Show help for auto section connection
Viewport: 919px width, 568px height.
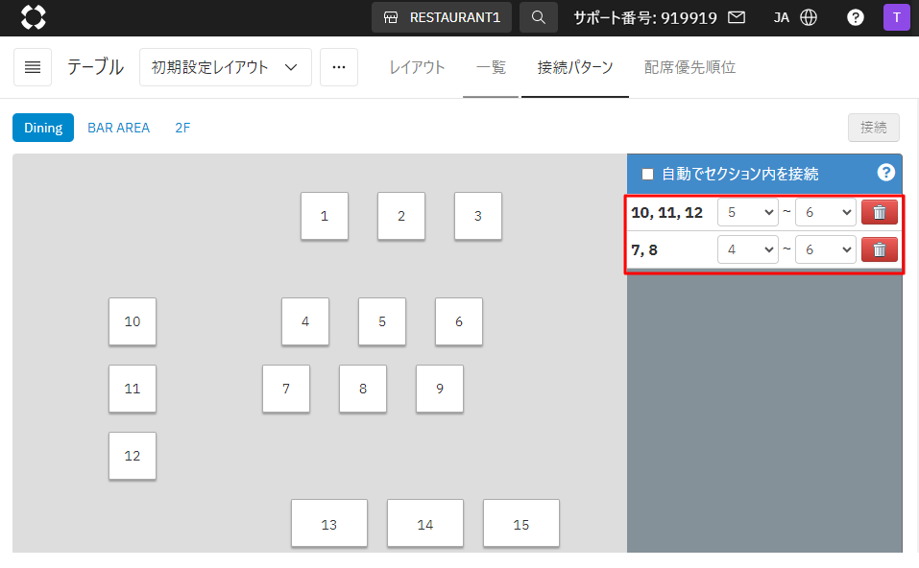[x=885, y=172]
